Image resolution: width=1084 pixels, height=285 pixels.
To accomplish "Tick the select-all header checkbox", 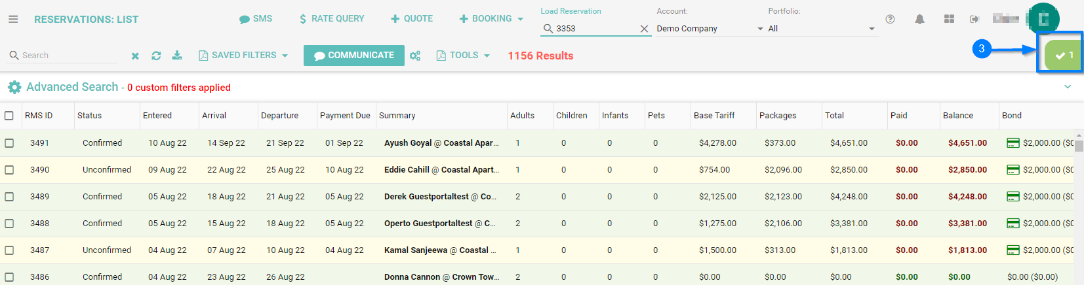I will click(x=9, y=116).
